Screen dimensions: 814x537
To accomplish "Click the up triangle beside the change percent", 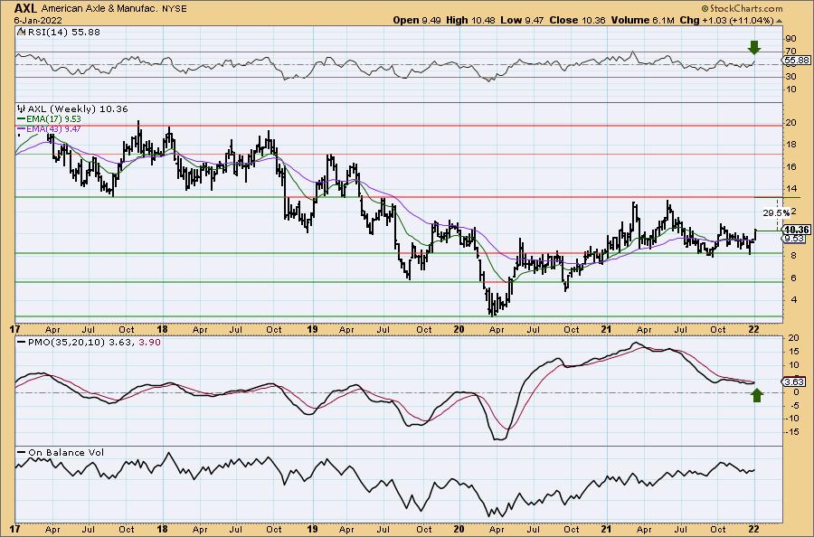I will [x=779, y=20].
